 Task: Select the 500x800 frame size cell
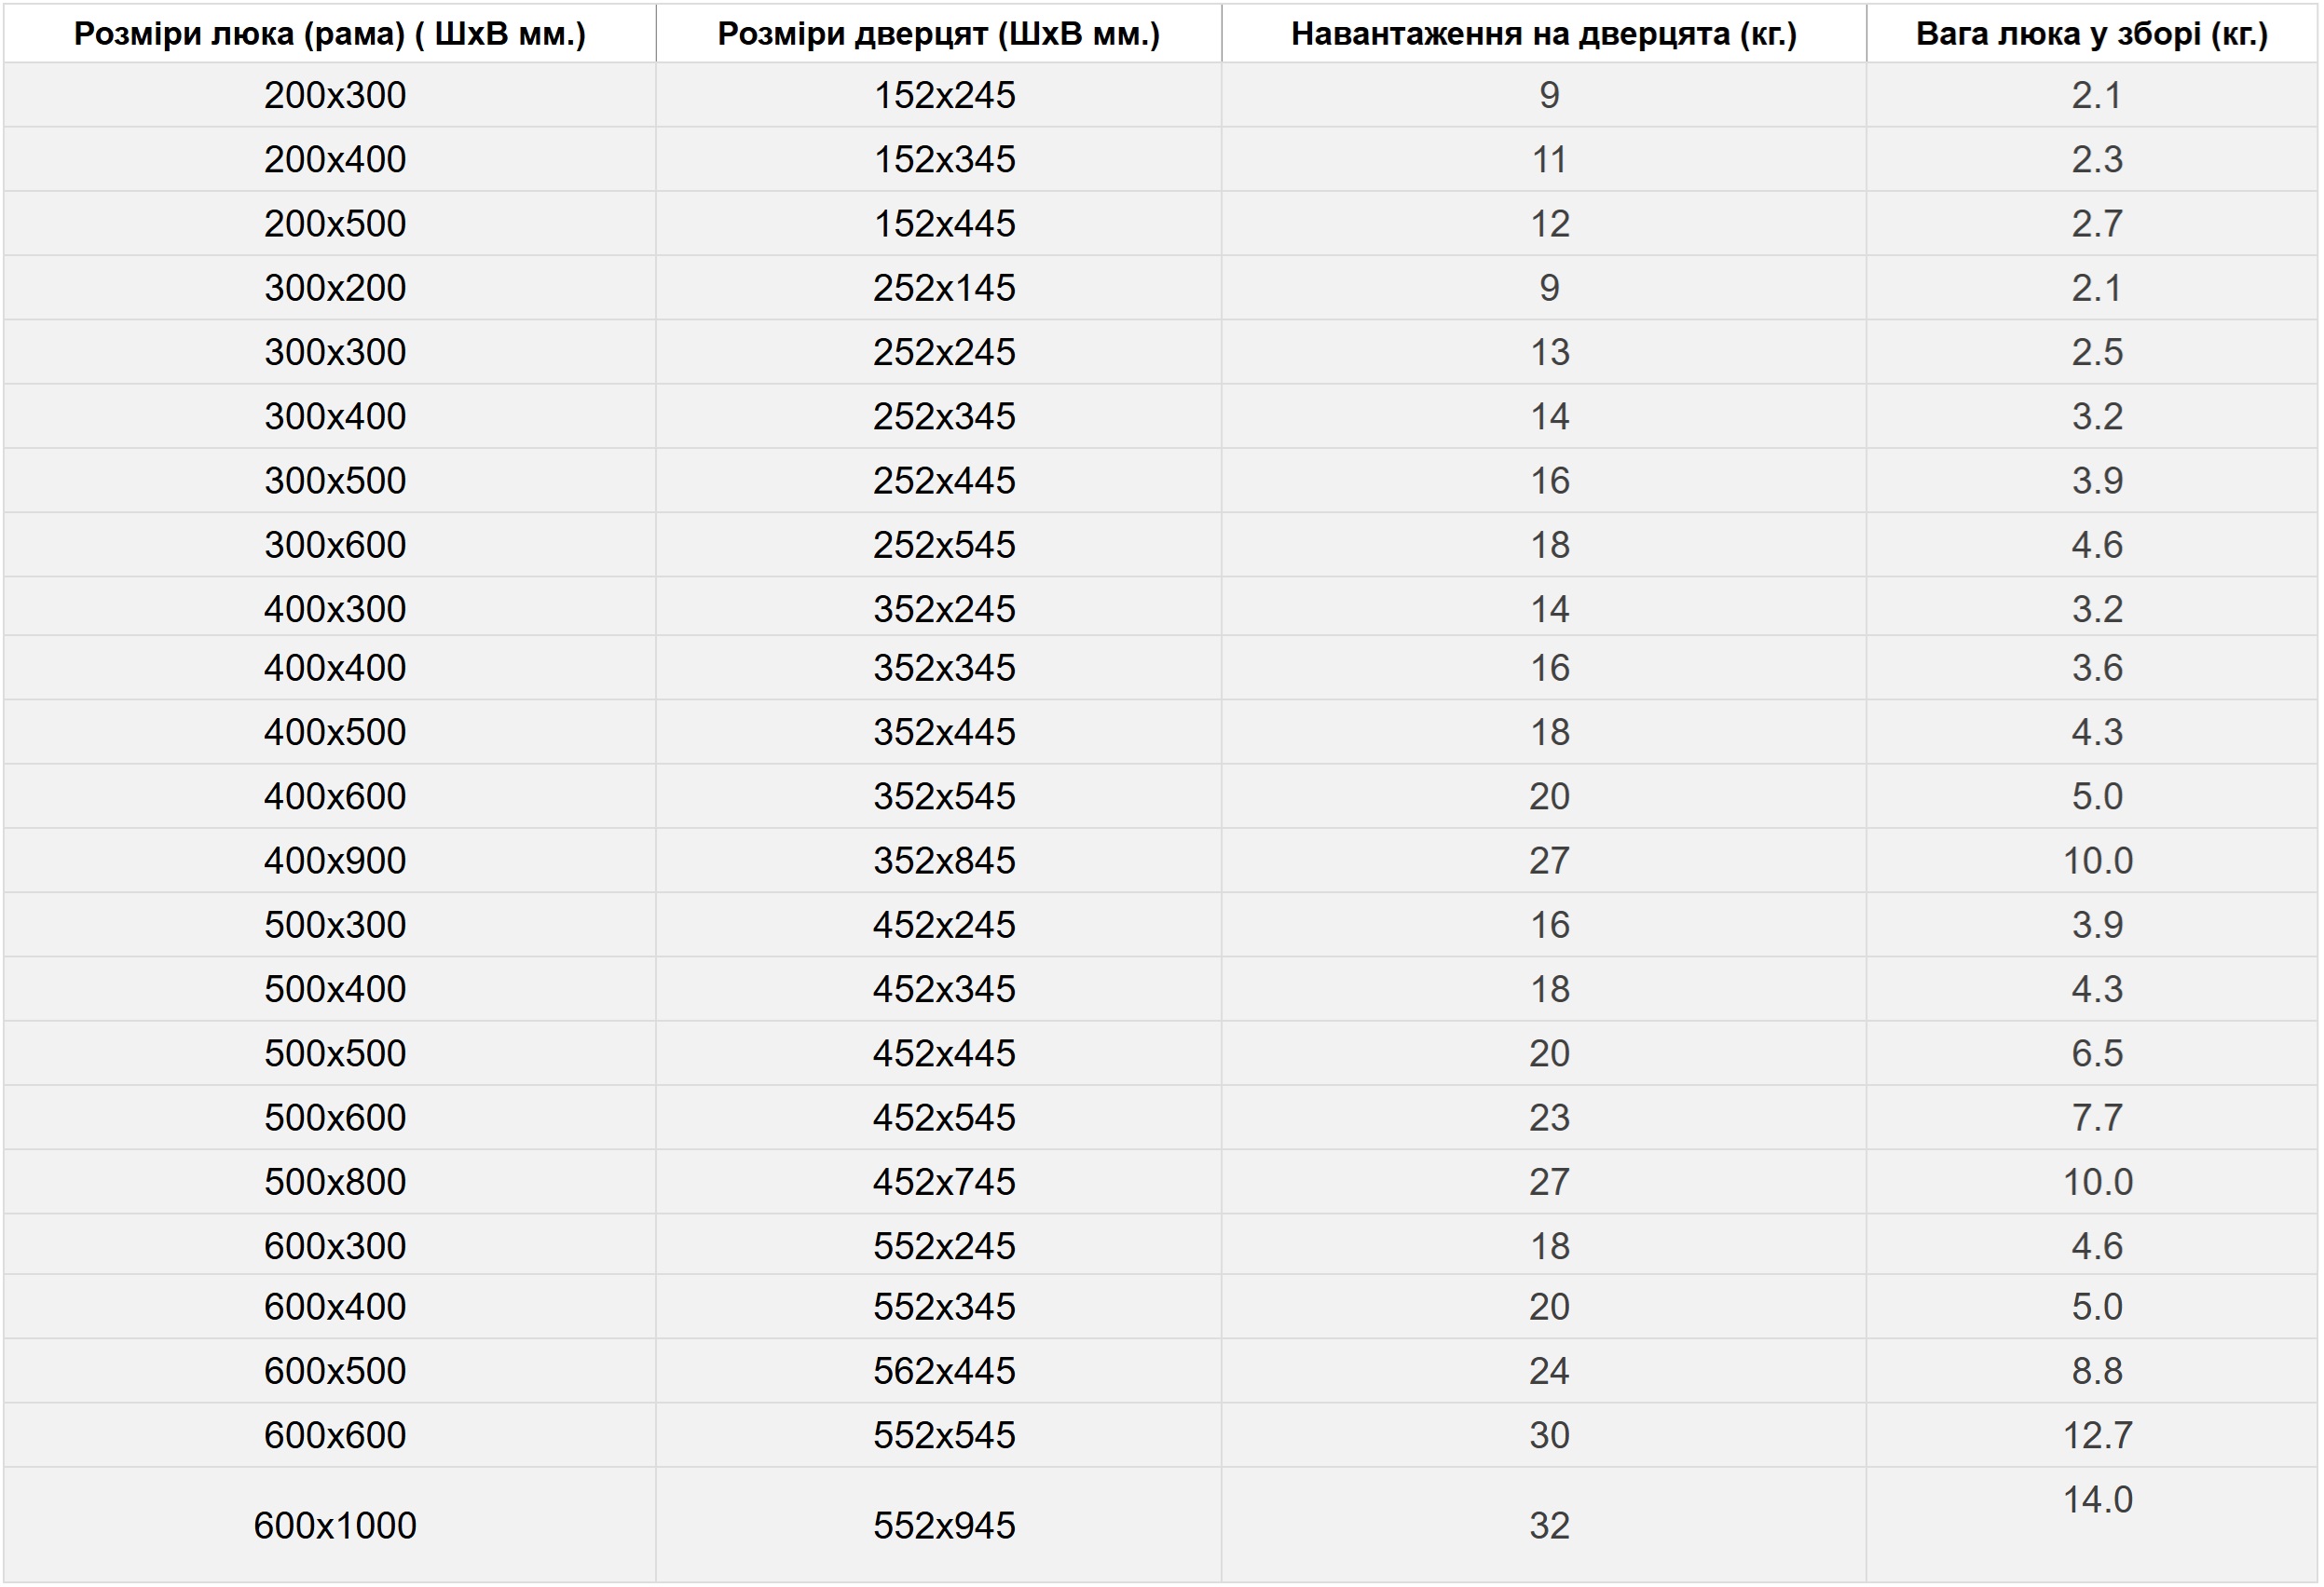click(x=335, y=1181)
